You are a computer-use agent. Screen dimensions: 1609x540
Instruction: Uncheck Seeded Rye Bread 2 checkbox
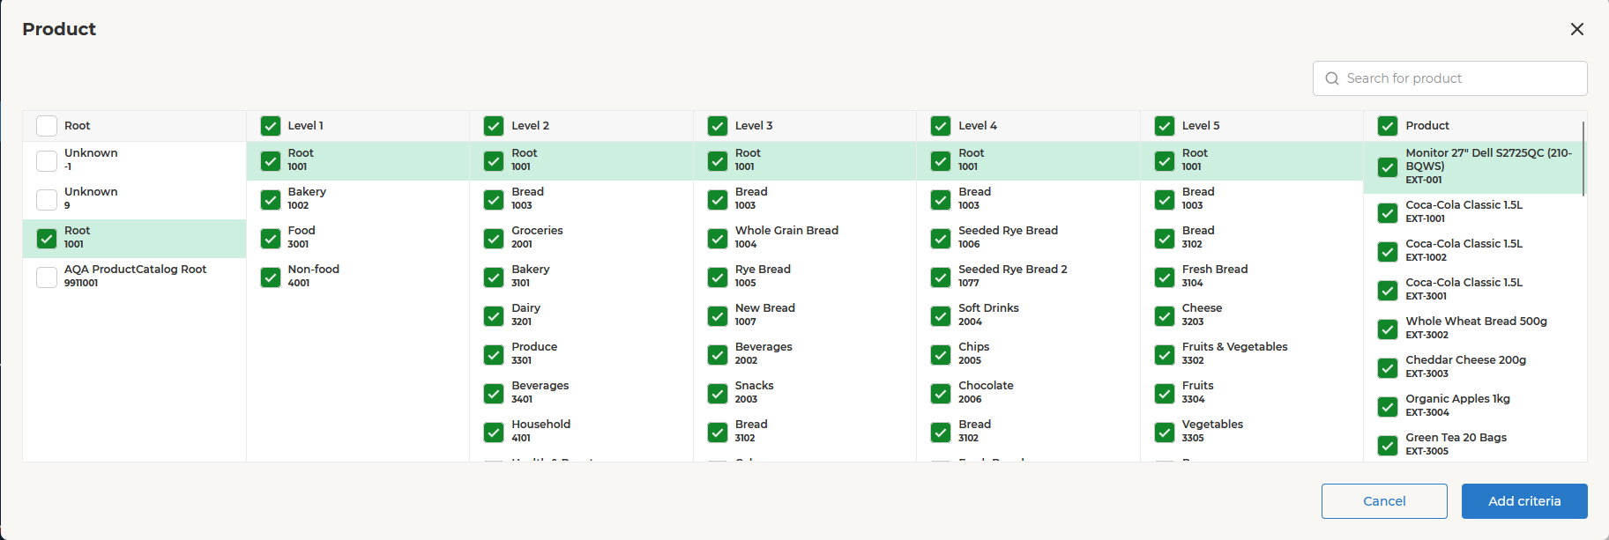click(941, 277)
